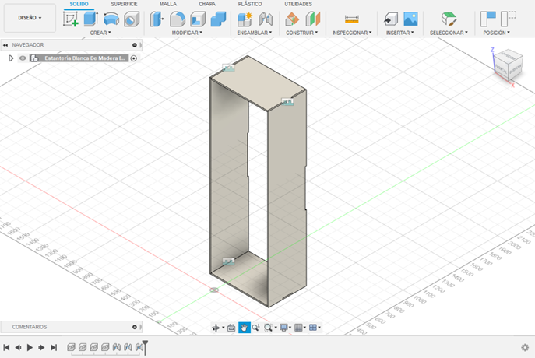Open the timeline settings gear

pyautogui.click(x=525, y=347)
